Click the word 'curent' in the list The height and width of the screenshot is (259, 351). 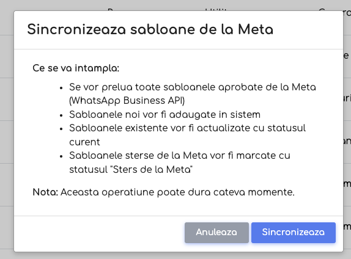[x=84, y=142]
